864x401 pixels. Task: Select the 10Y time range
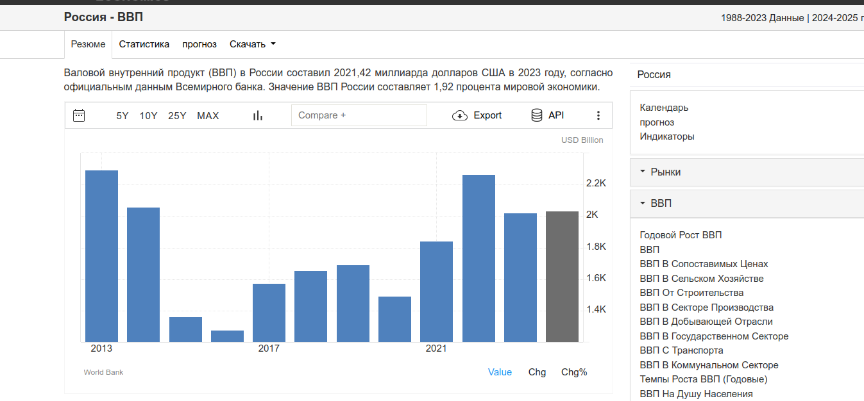tap(148, 116)
